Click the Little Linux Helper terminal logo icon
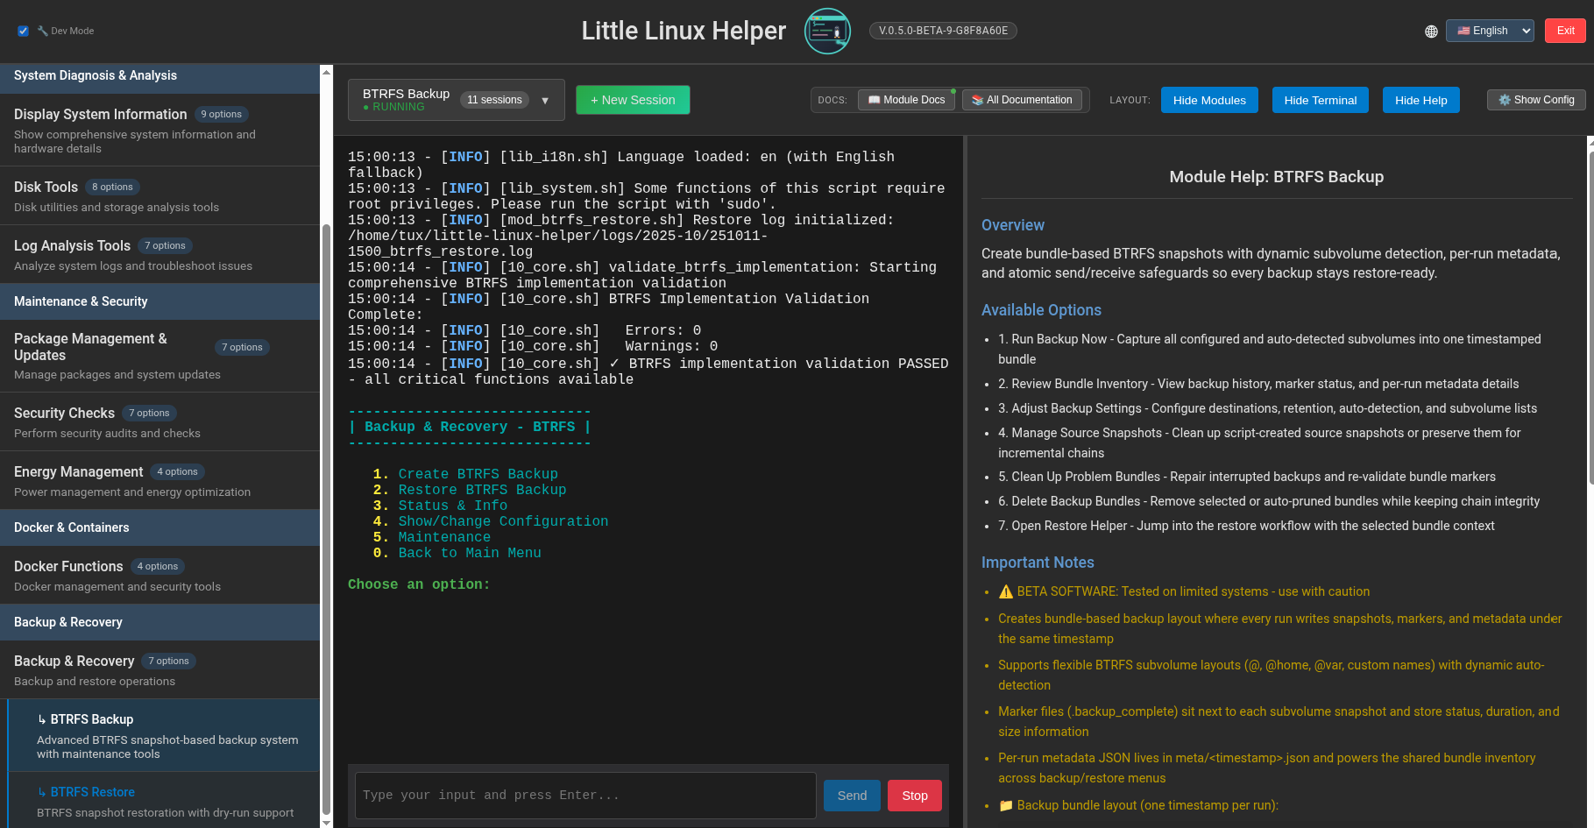The height and width of the screenshot is (828, 1594). pyautogui.click(x=827, y=31)
